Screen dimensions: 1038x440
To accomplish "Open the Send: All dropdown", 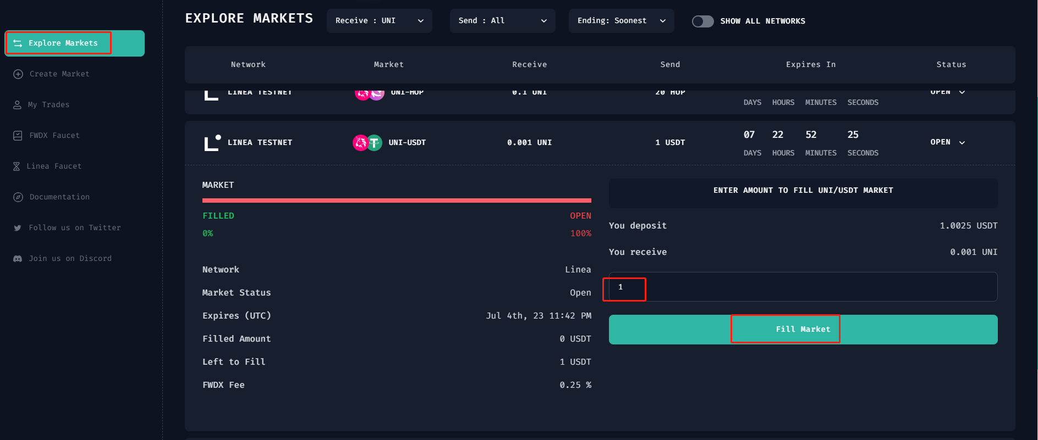I will tap(502, 21).
